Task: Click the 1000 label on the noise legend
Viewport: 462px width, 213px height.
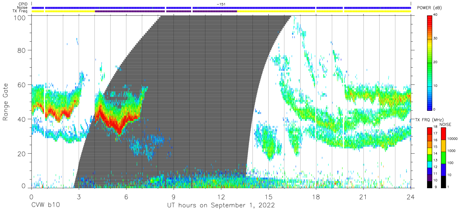Action: click(451, 151)
